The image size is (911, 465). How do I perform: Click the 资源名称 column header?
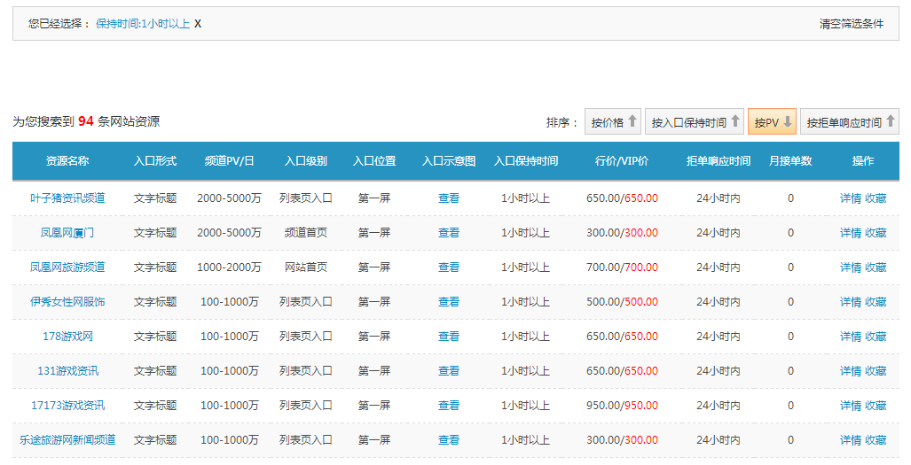(67, 160)
